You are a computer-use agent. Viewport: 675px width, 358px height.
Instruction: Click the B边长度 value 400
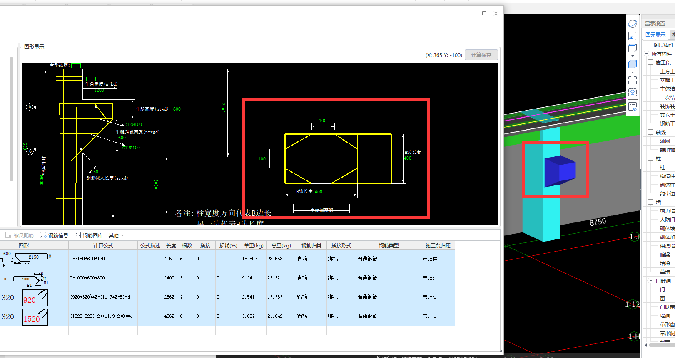pos(319,192)
